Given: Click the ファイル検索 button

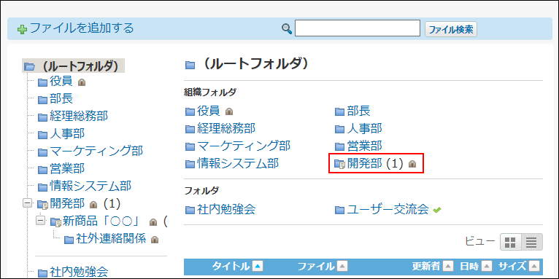Looking at the screenshot, I should (450, 29).
